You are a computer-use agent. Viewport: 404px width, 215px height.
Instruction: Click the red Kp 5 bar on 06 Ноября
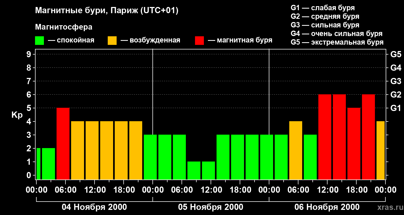click(354, 144)
